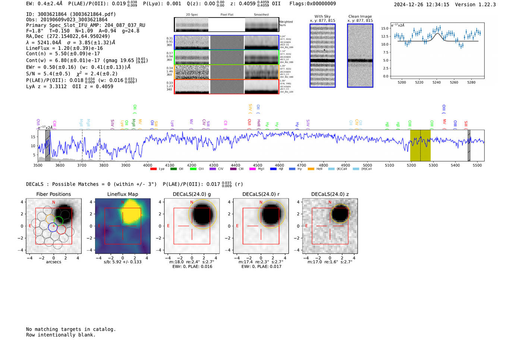
Task: Click the raised blue OIII line label
Action: 444,110
